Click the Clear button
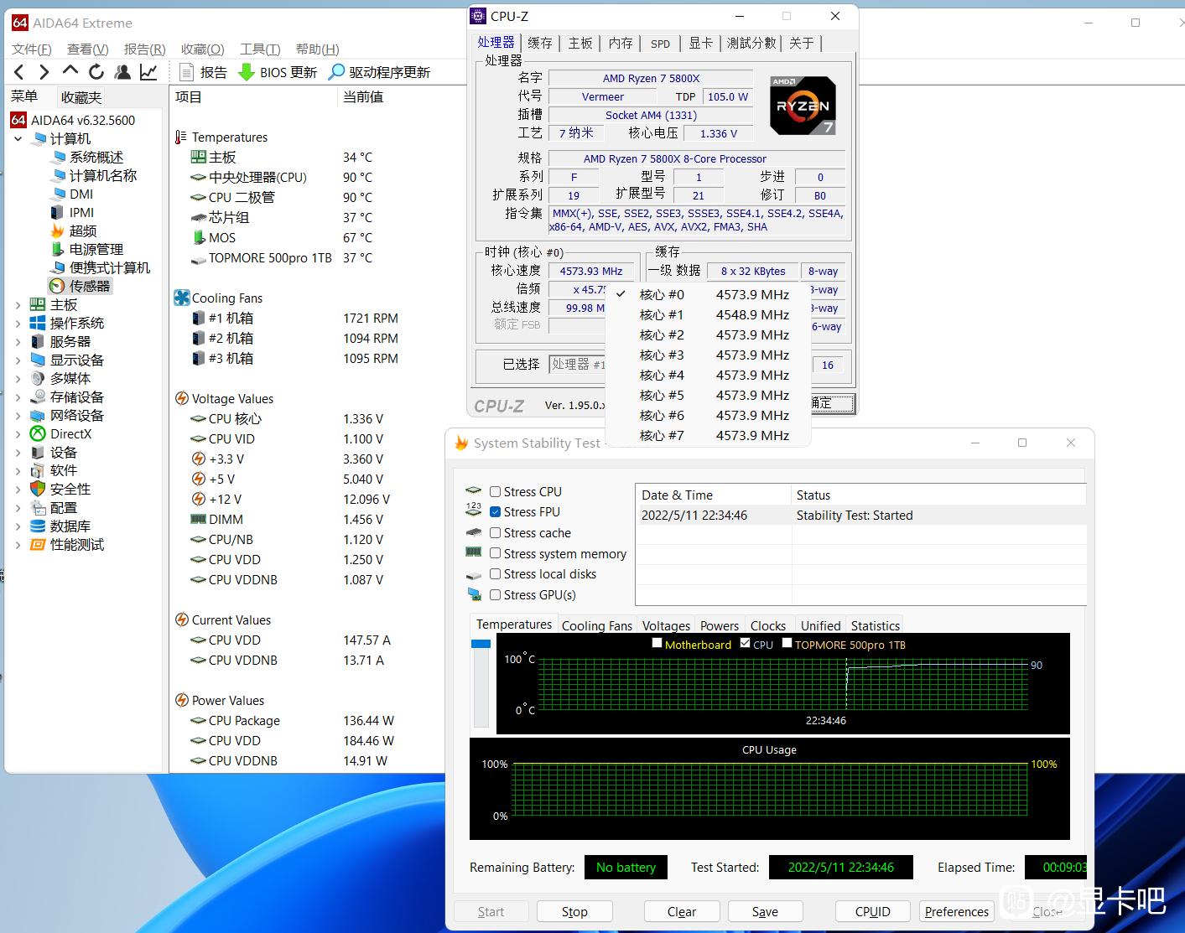 [682, 911]
